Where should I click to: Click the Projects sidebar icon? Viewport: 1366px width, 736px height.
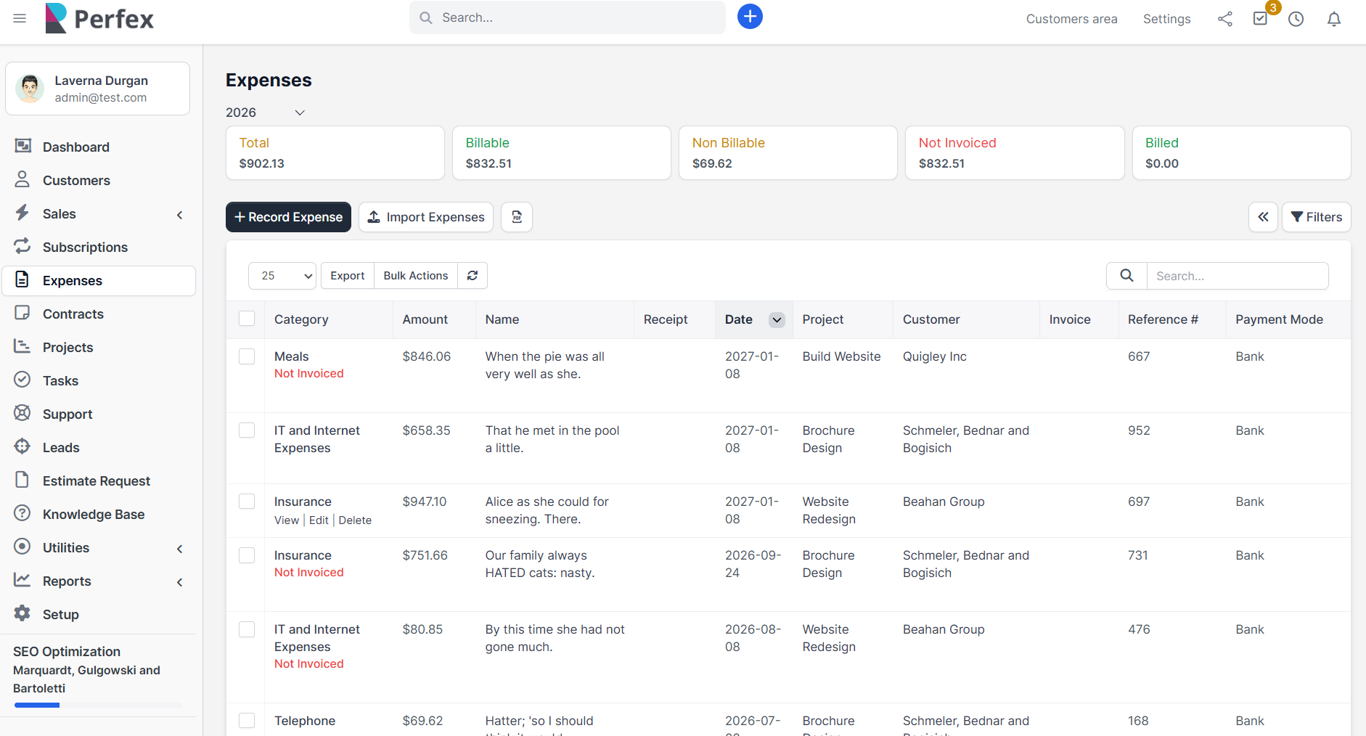tap(23, 346)
